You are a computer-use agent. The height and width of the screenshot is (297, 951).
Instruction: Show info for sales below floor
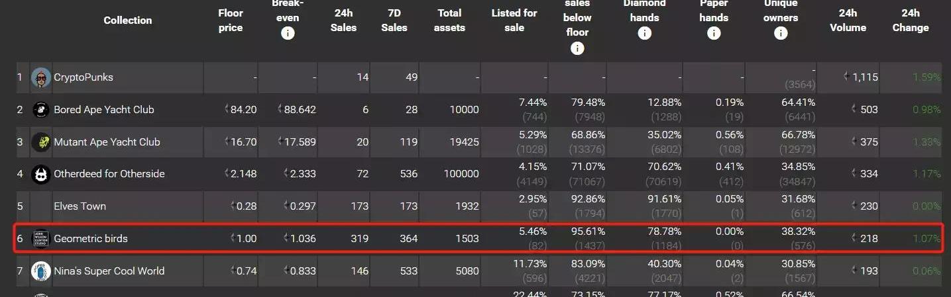(x=577, y=48)
